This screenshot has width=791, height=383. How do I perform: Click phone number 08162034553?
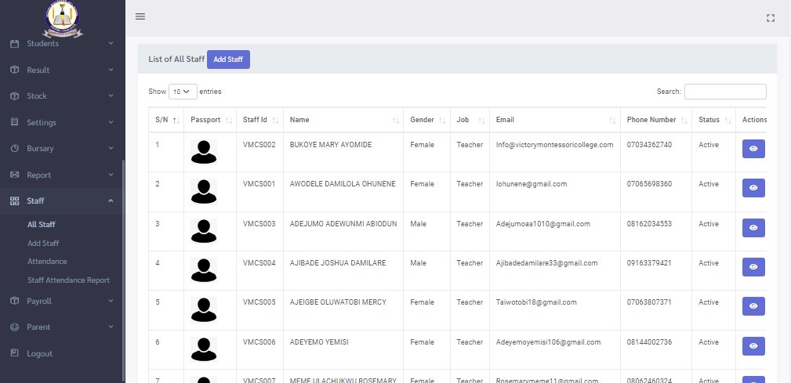point(649,224)
